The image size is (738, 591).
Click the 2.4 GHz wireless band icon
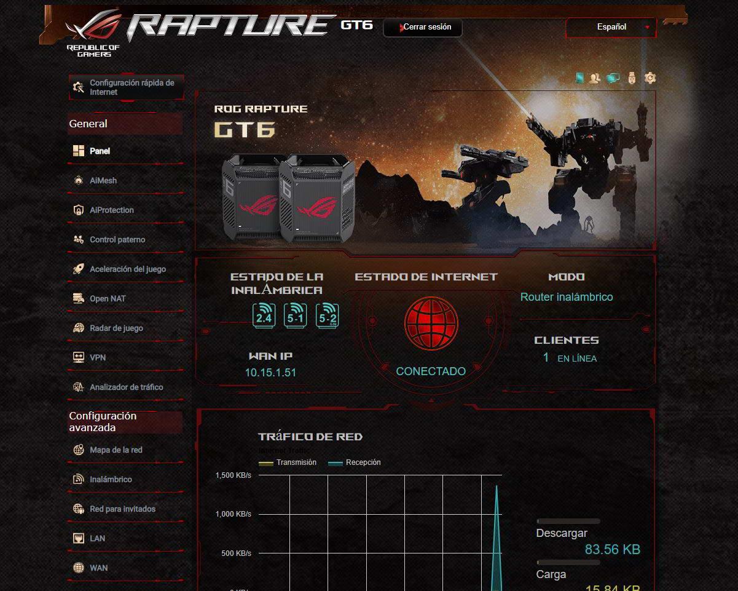coord(264,314)
